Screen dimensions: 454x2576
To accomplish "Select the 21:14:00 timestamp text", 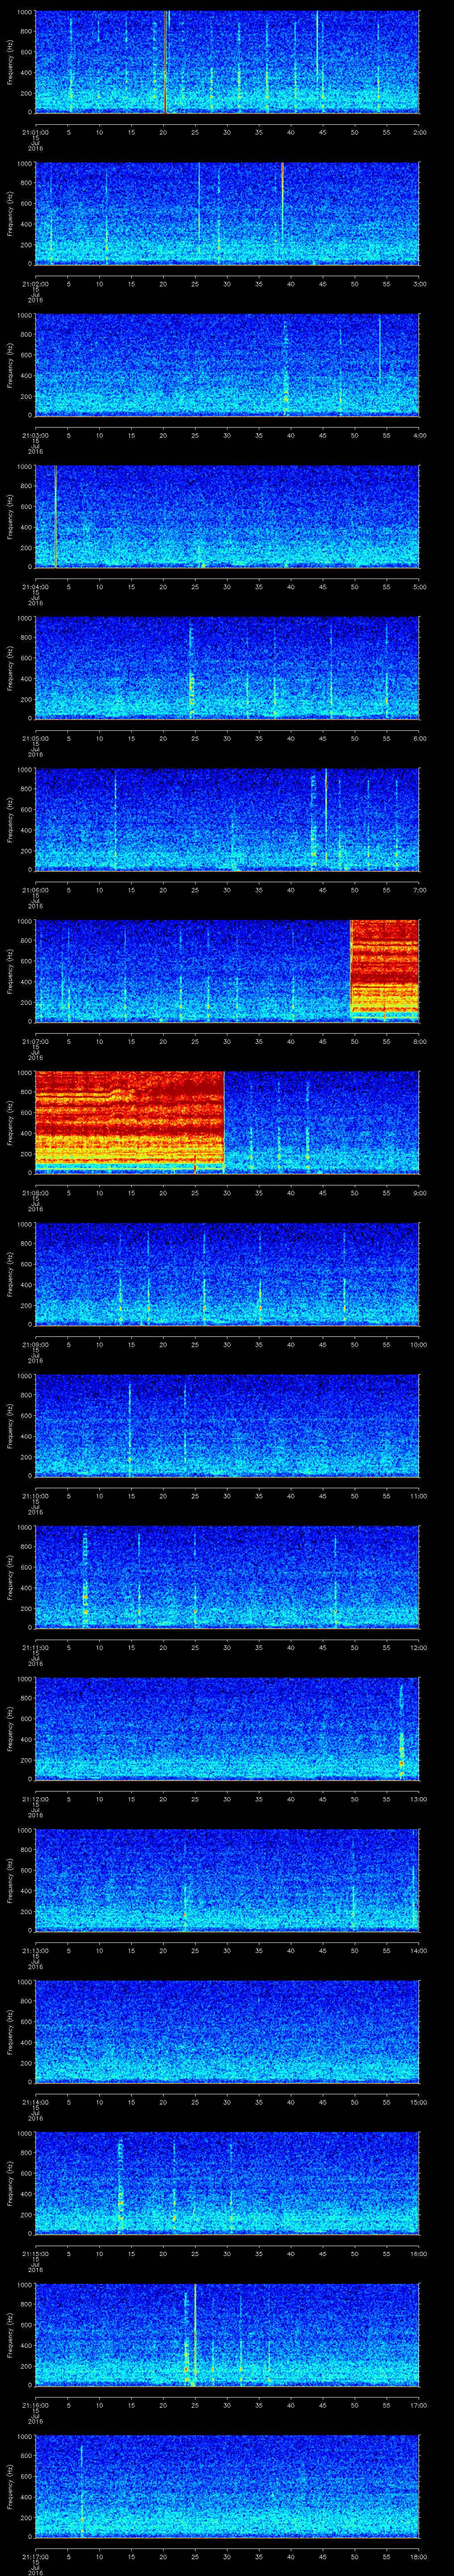I will click(35, 2102).
